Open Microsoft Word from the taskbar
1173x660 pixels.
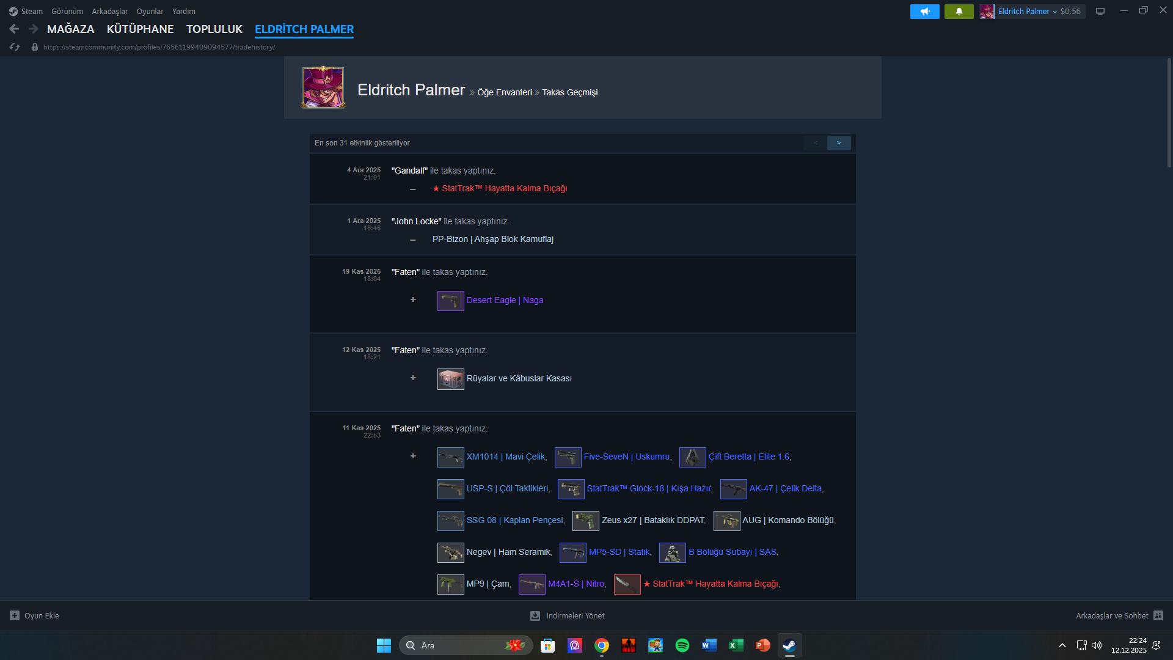click(709, 645)
